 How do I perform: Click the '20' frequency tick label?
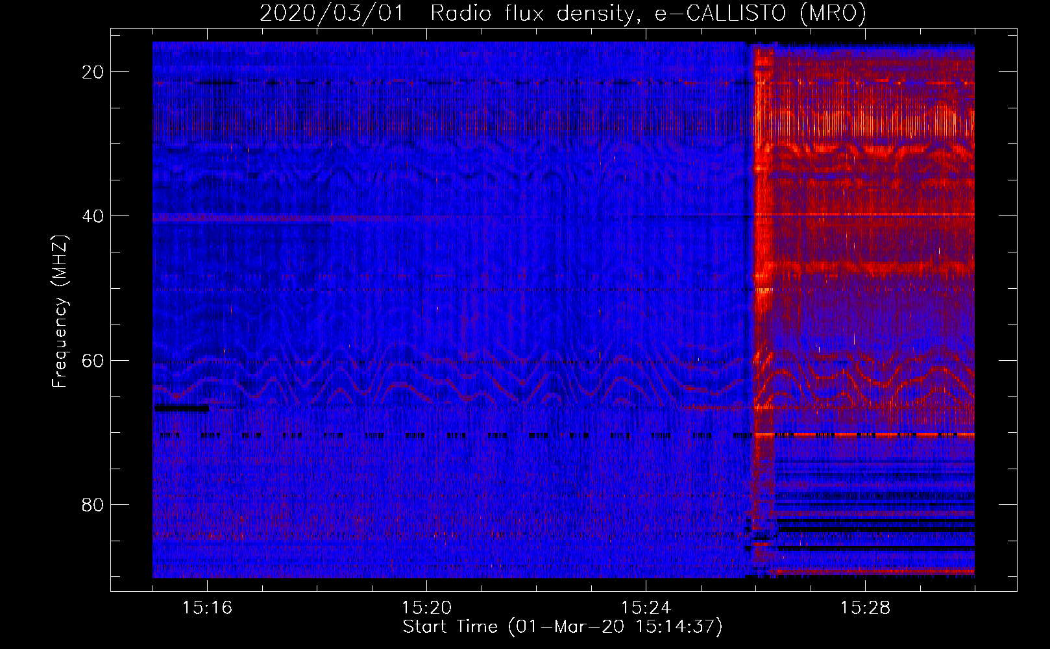93,72
